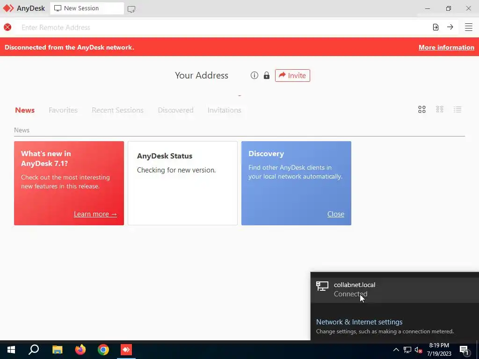The image size is (479, 359).
Task: Launch Google Chrome from the taskbar
Action: 103,350
